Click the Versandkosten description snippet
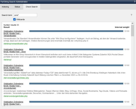Screen dimensions: 136x109 [x=64, y=40]
